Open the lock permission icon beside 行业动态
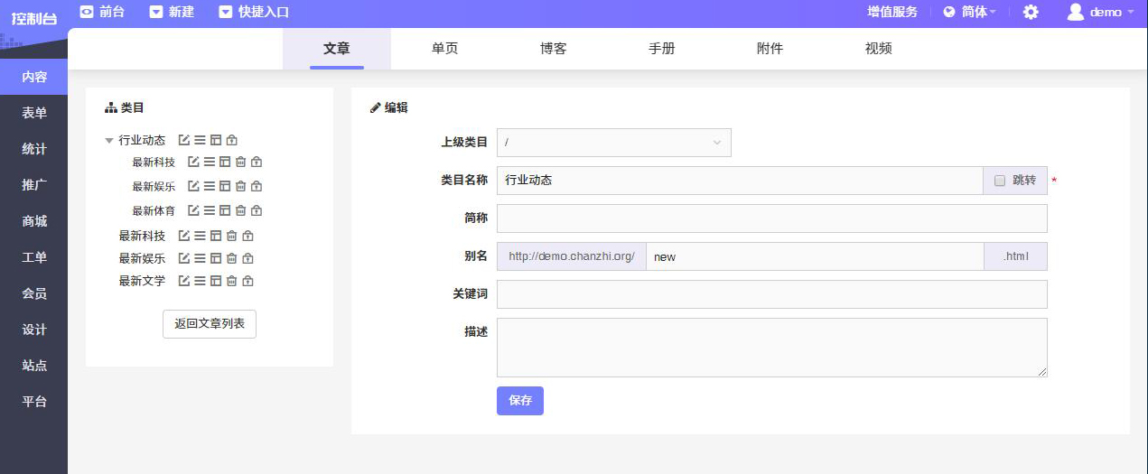 pyautogui.click(x=231, y=140)
